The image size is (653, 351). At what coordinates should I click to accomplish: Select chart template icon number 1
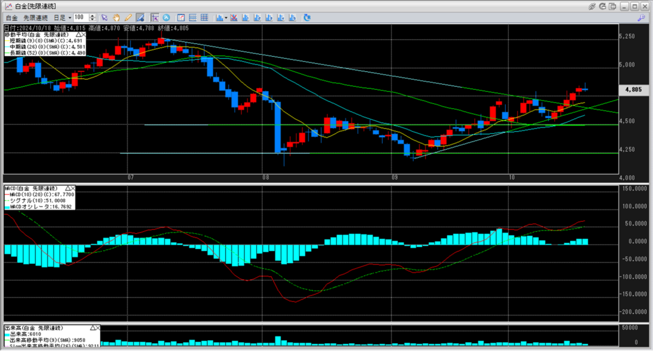(x=246, y=17)
